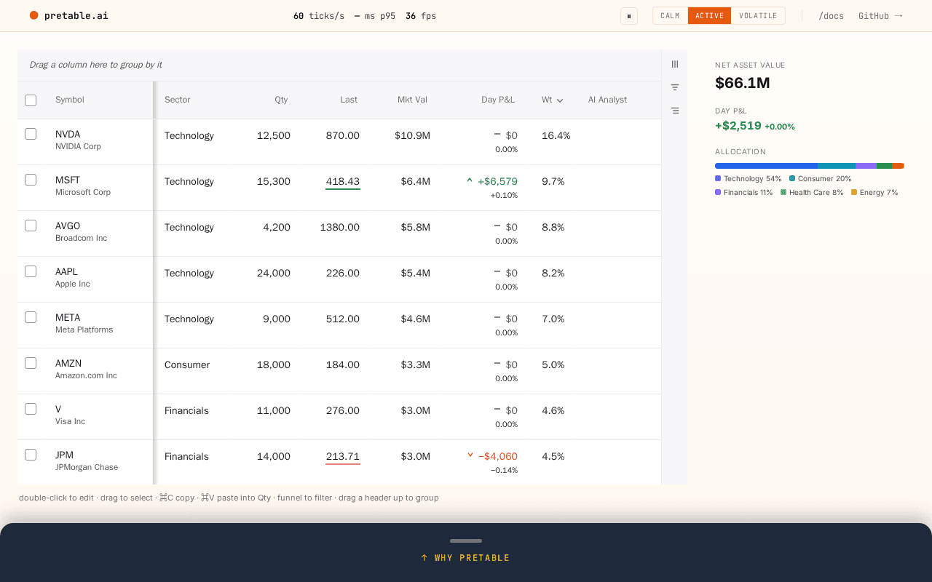932x582 pixels.
Task: Select the MSFT Last price 418.43
Action: click(343, 182)
